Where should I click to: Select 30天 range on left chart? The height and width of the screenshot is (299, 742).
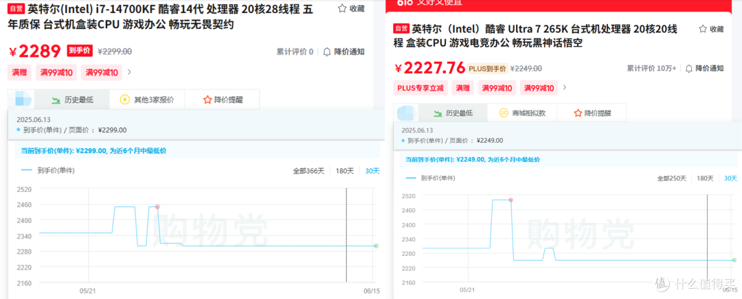(372, 171)
